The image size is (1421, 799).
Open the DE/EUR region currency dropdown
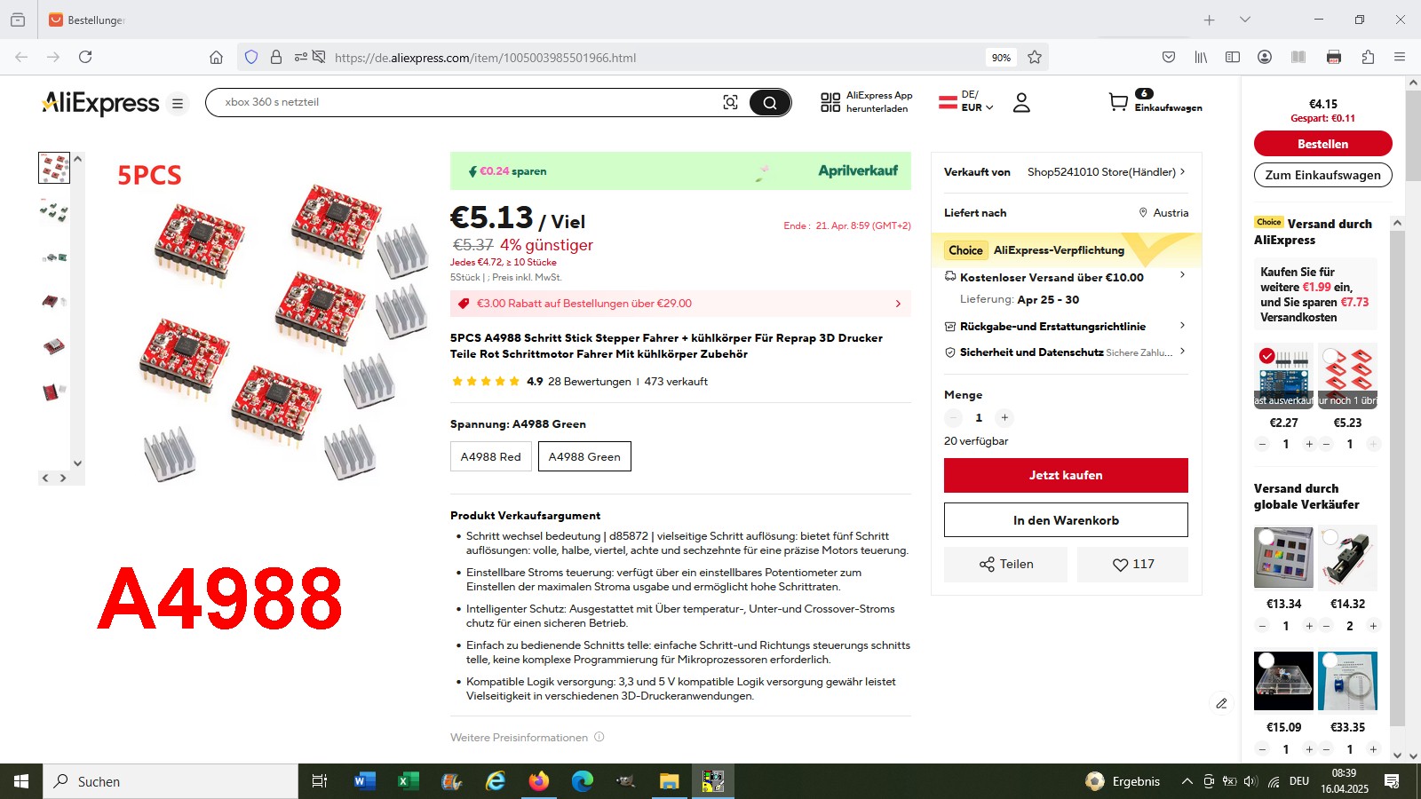pos(966,101)
